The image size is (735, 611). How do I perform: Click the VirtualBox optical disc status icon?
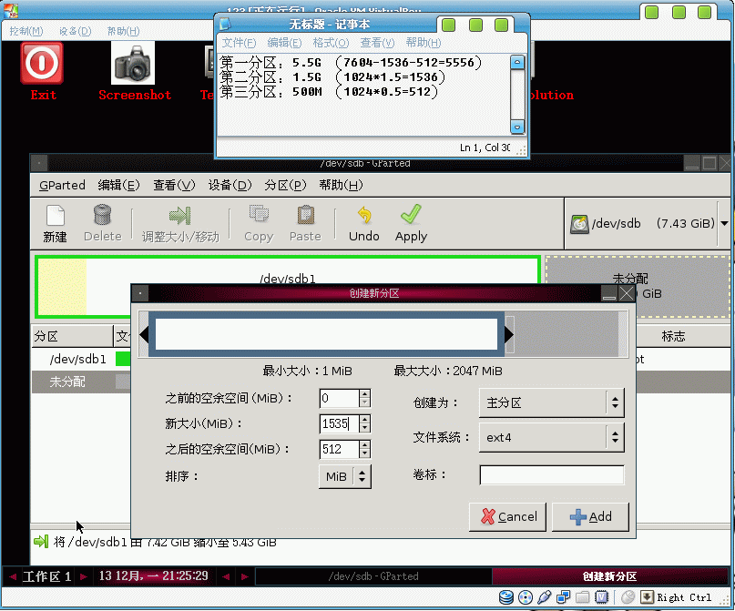point(526,597)
